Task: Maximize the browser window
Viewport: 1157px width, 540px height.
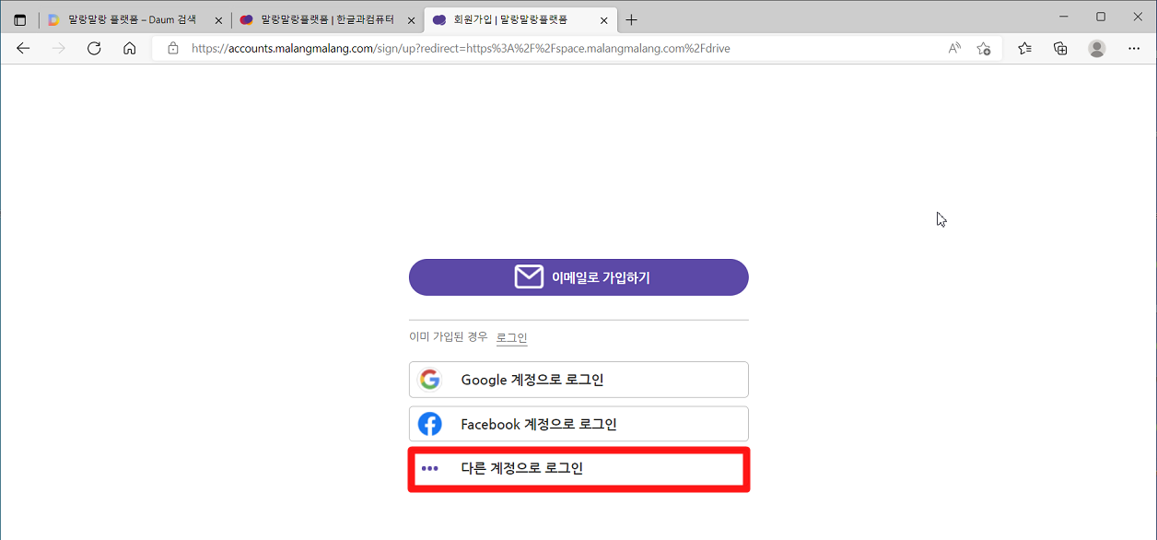Action: (1101, 17)
